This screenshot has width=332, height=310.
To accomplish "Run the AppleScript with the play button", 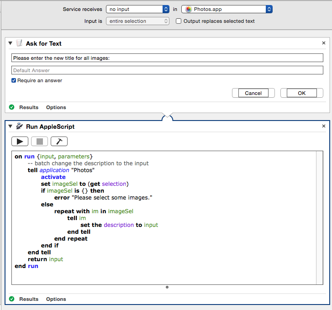I will pos(20,141).
